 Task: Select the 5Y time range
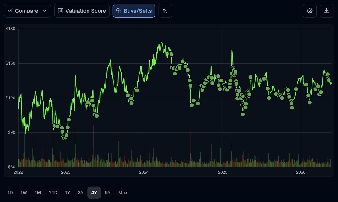pos(108,192)
